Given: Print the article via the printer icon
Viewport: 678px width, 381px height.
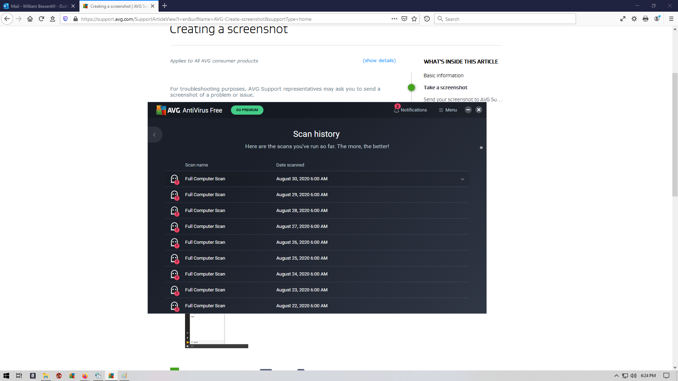Looking at the screenshot, I should pyautogui.click(x=646, y=19).
